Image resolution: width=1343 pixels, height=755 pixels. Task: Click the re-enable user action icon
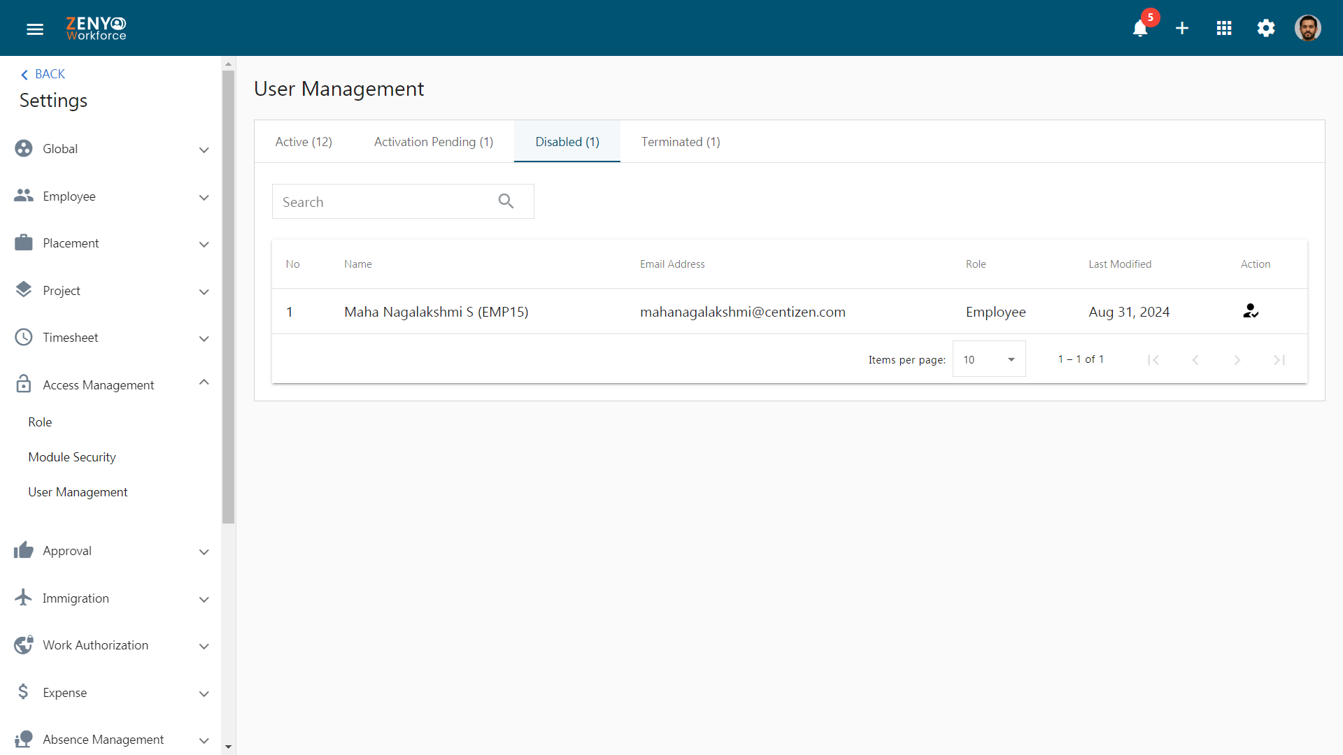[1251, 310]
